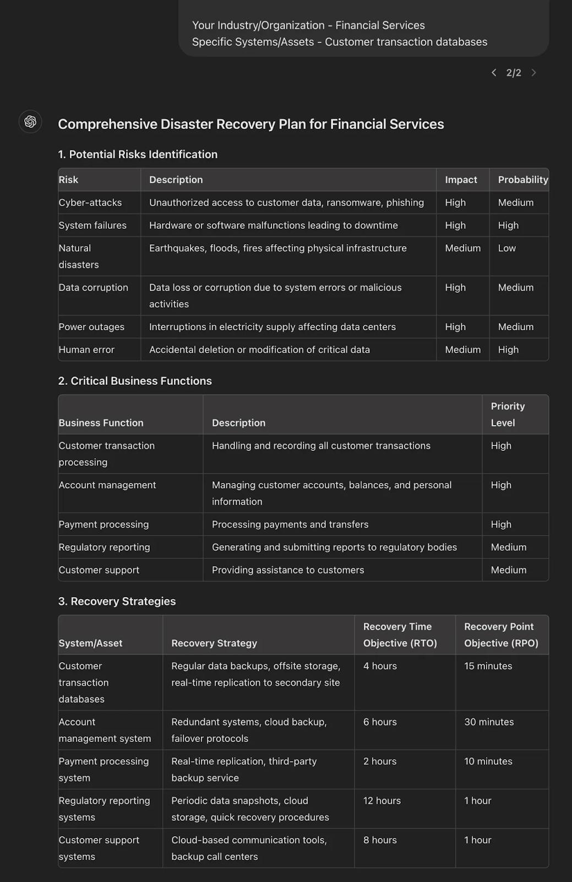Click the Power outages risk cell
This screenshot has height=882, width=572.
(100, 327)
